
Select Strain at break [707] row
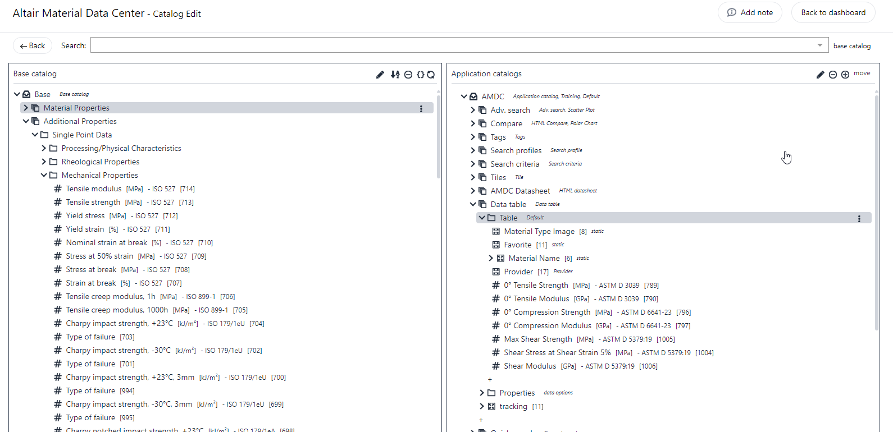pos(117,283)
